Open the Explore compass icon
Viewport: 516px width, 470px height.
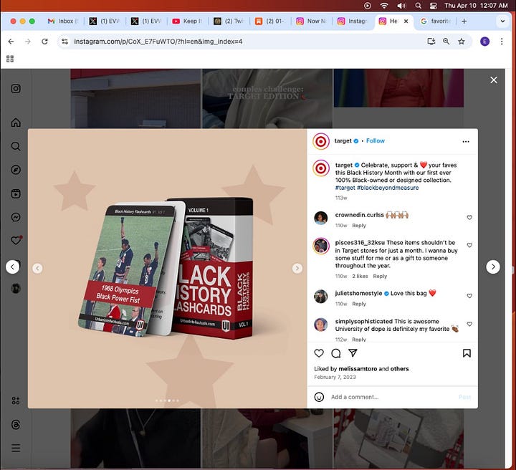pyautogui.click(x=16, y=170)
